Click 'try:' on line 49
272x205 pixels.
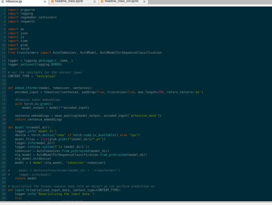coord(19,198)
